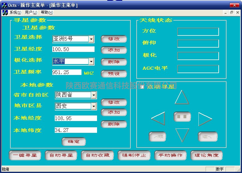The width and height of the screenshot is (242, 173).
Task: Click the center pause button between arrows
Action: pyautogui.click(x=182, y=117)
